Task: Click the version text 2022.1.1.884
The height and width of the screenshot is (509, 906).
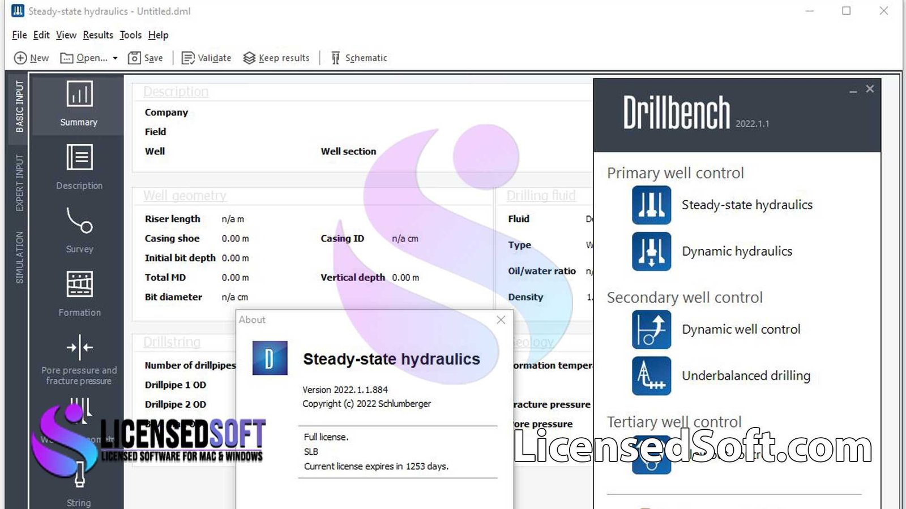Action: coord(345,390)
